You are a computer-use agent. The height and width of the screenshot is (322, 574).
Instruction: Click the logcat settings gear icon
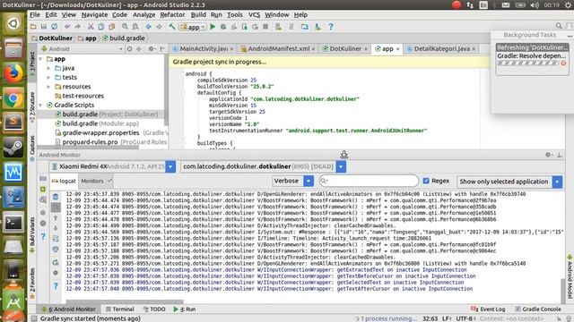(x=56, y=273)
